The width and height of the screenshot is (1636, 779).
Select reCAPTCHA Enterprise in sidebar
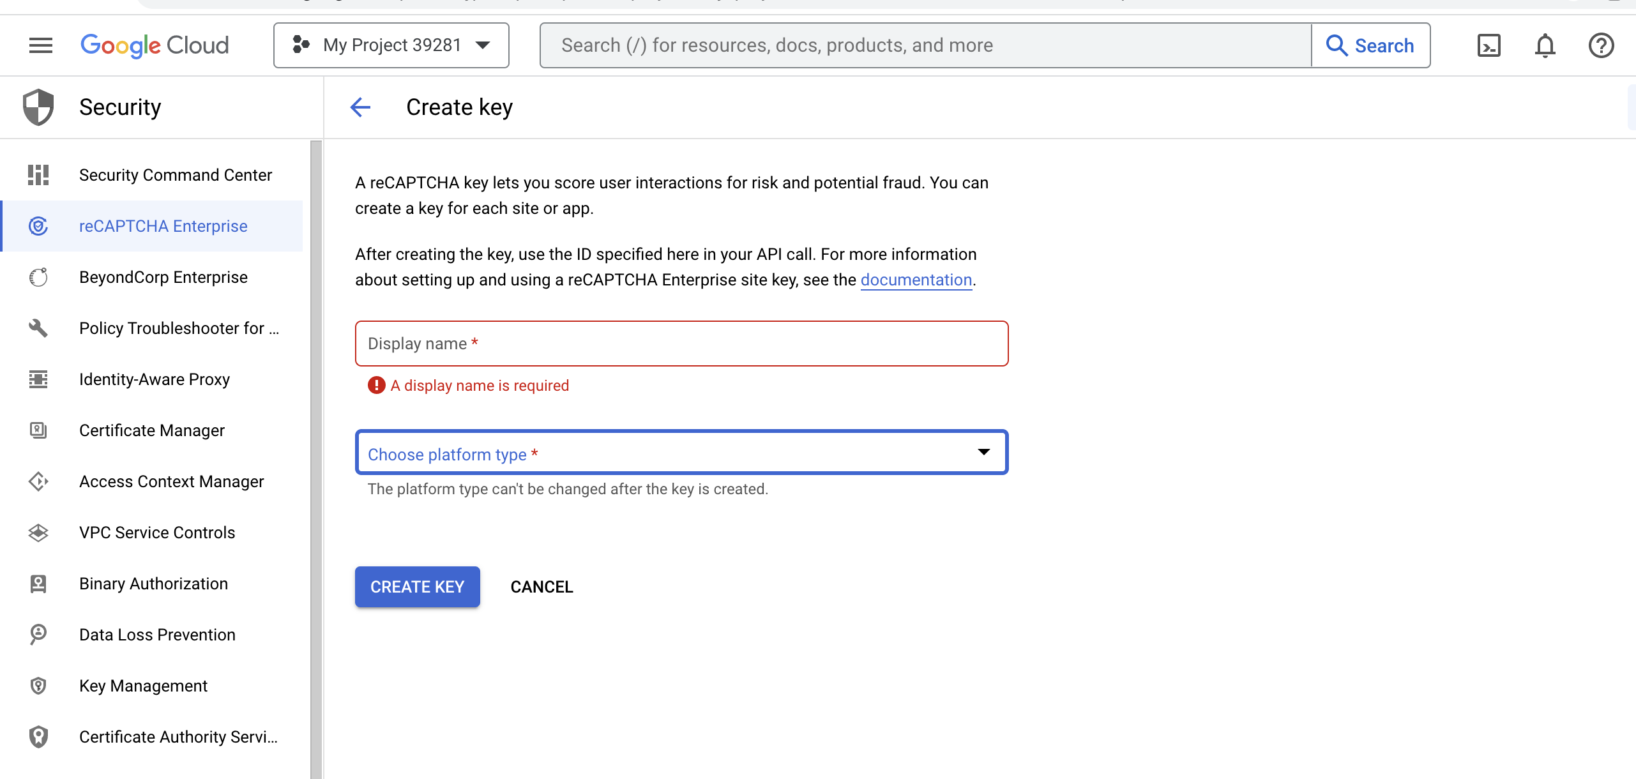click(163, 226)
